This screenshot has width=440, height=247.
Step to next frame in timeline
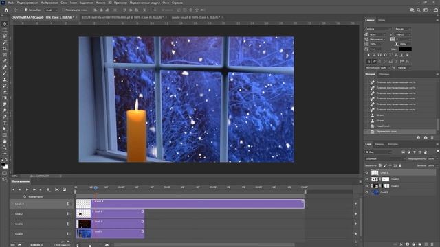click(x=34, y=189)
